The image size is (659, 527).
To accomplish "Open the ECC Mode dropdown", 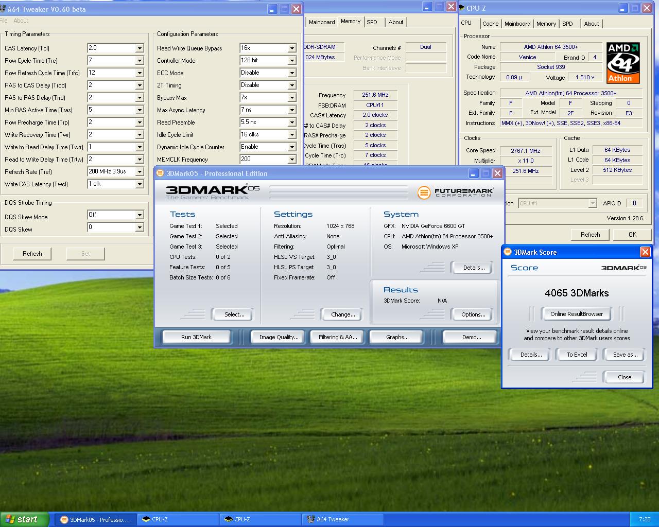I will coord(292,73).
